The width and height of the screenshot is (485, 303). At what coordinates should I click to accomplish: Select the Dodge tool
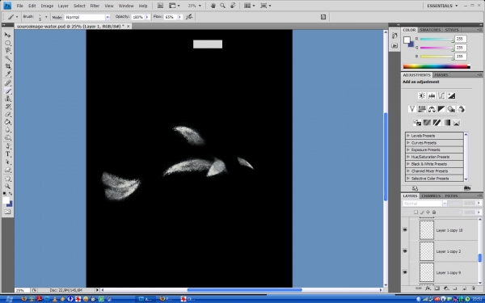pos(8,138)
